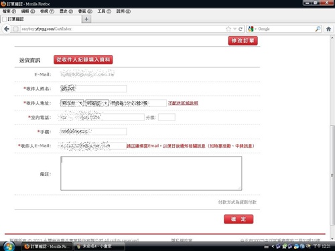This screenshot has height=251, width=335.
Task: Expand the city dropdown in recipient address
Action: 72,103
